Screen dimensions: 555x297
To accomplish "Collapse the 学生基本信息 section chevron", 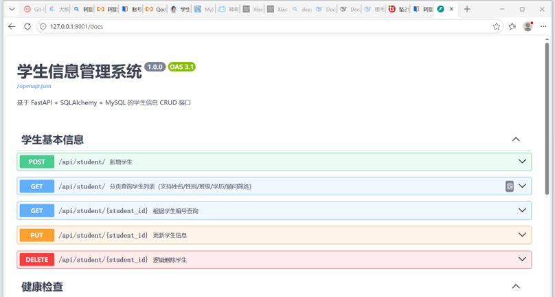I will (516, 140).
